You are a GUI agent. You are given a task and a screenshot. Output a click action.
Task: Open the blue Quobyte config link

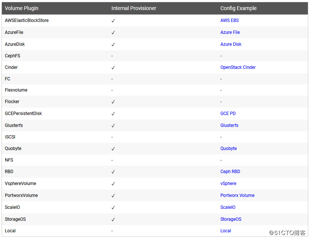click(228, 149)
